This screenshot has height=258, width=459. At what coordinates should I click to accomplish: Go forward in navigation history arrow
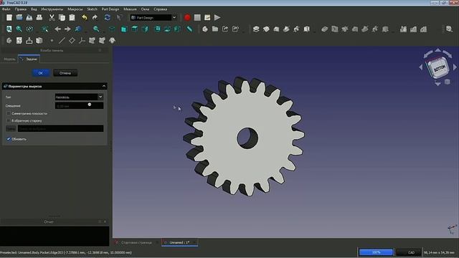[x=67, y=29]
